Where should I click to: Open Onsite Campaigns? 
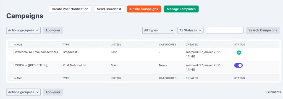point(144,9)
